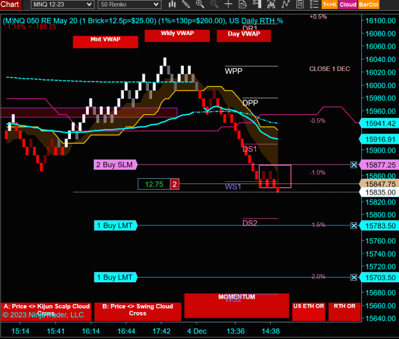Open the bars/chart style icon
The height and width of the screenshot is (339, 399).
tap(172, 4)
